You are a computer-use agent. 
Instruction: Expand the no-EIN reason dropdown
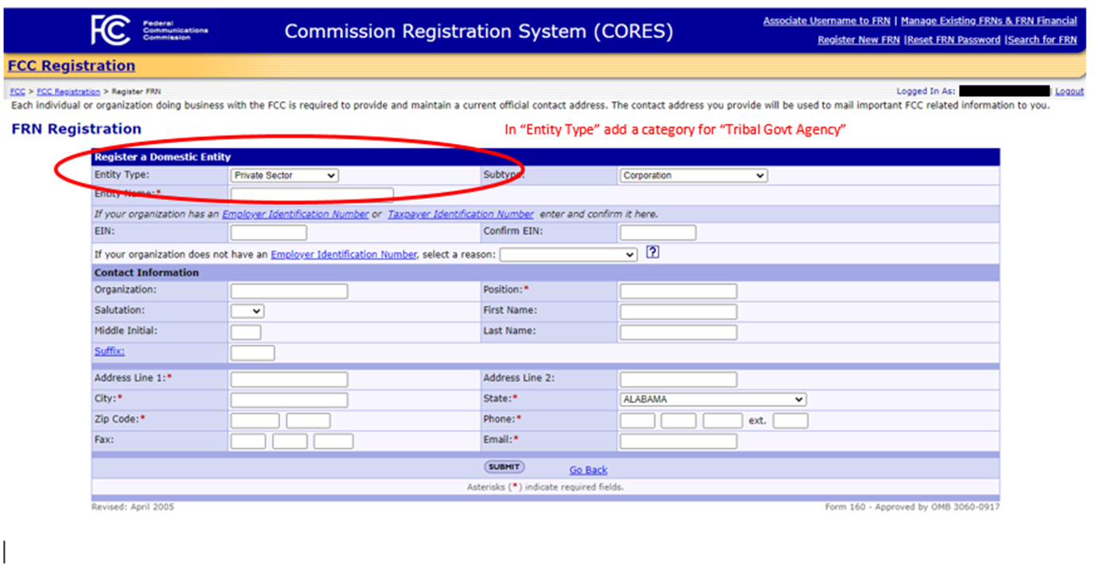click(567, 255)
